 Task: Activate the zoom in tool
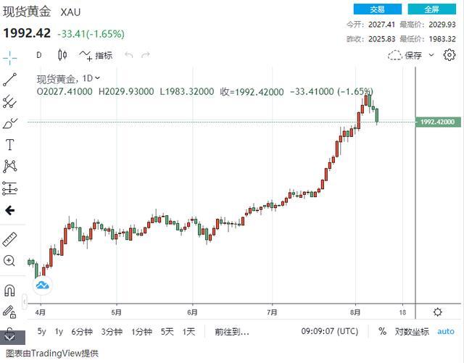pyautogui.click(x=10, y=261)
